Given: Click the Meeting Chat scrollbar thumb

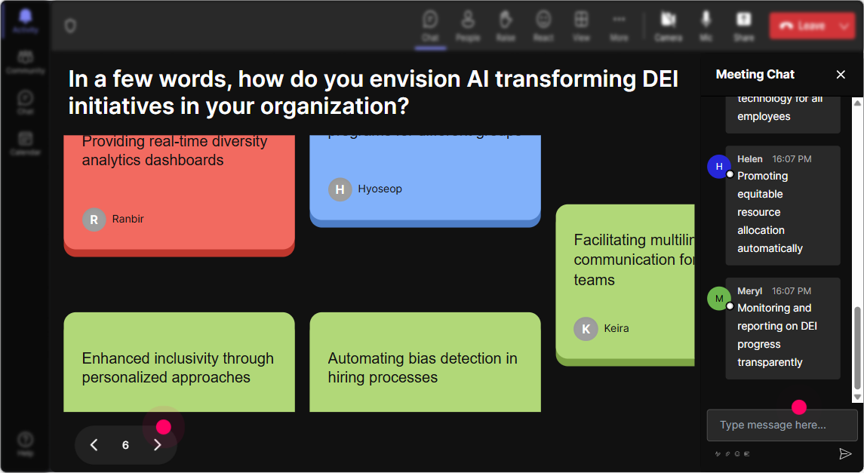Looking at the screenshot, I should click(x=857, y=348).
